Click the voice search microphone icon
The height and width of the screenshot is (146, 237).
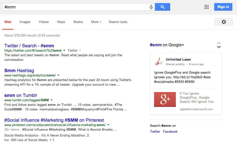pyautogui.click(x=151, y=7)
